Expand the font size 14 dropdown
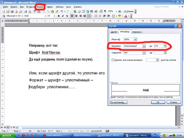Image resolution: width=184 pixels, height=138 pixels. [54, 16]
